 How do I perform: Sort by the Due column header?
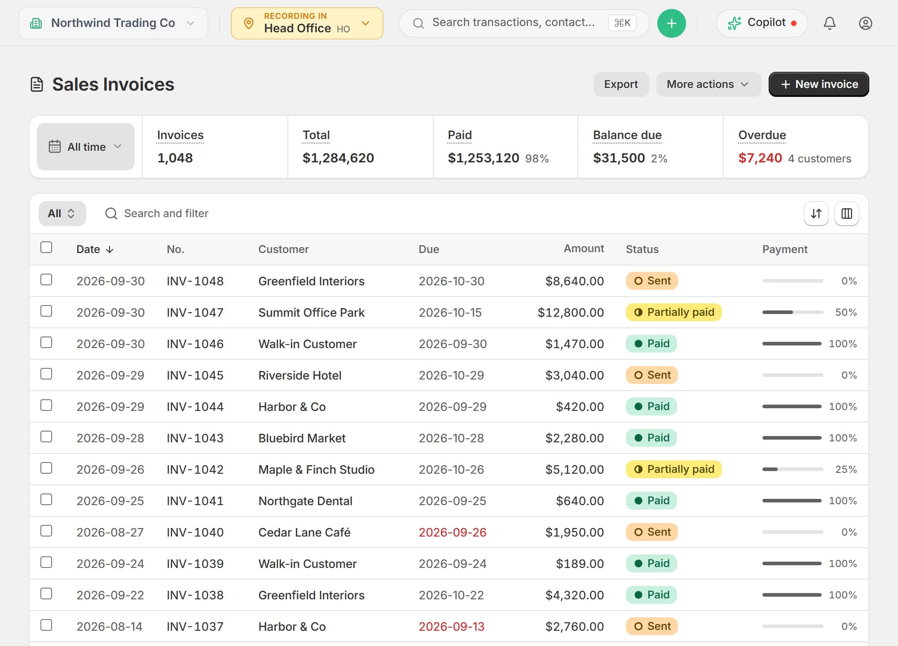coord(429,249)
